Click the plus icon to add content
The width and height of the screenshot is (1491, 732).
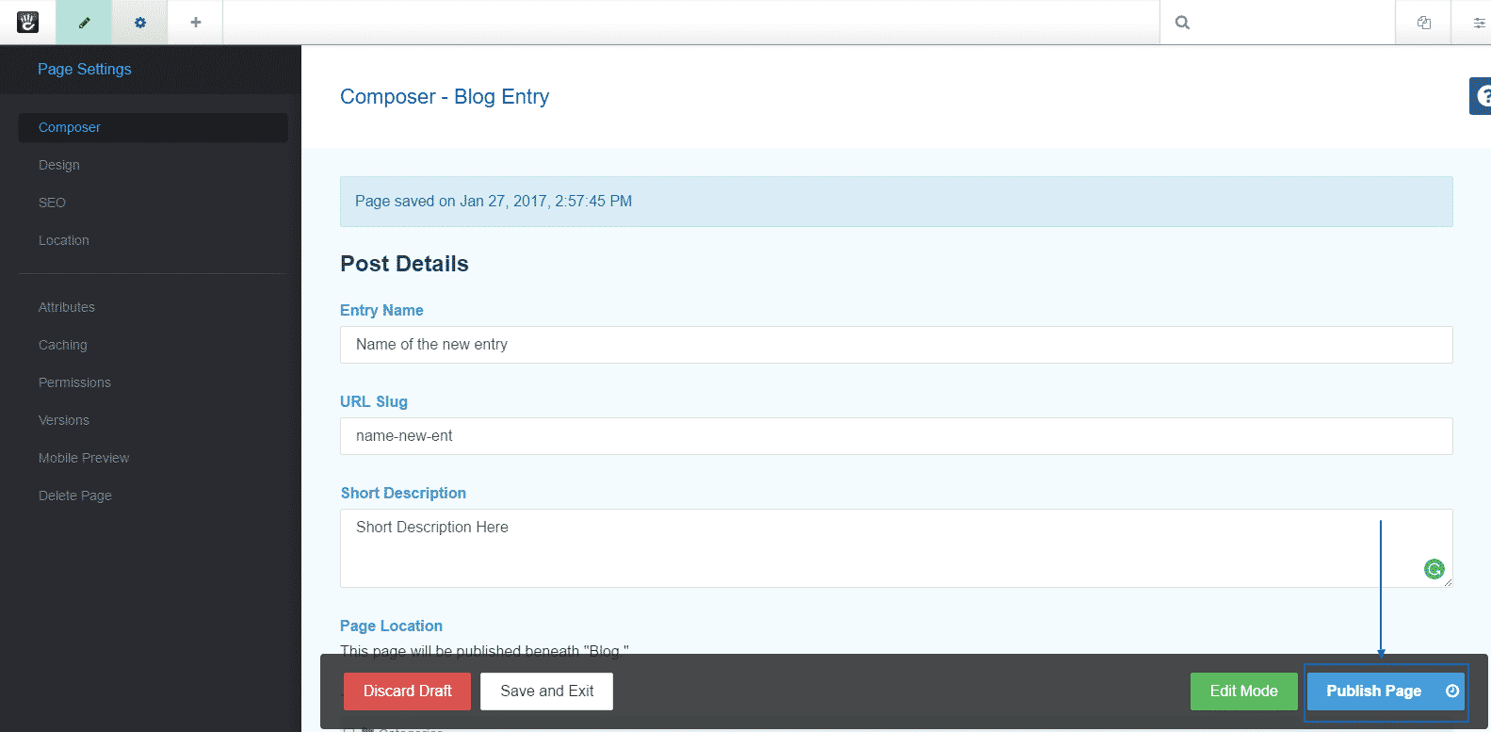[196, 23]
